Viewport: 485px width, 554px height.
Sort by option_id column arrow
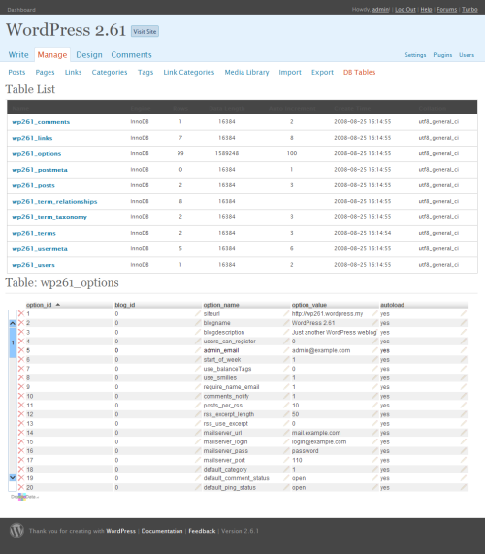point(58,305)
